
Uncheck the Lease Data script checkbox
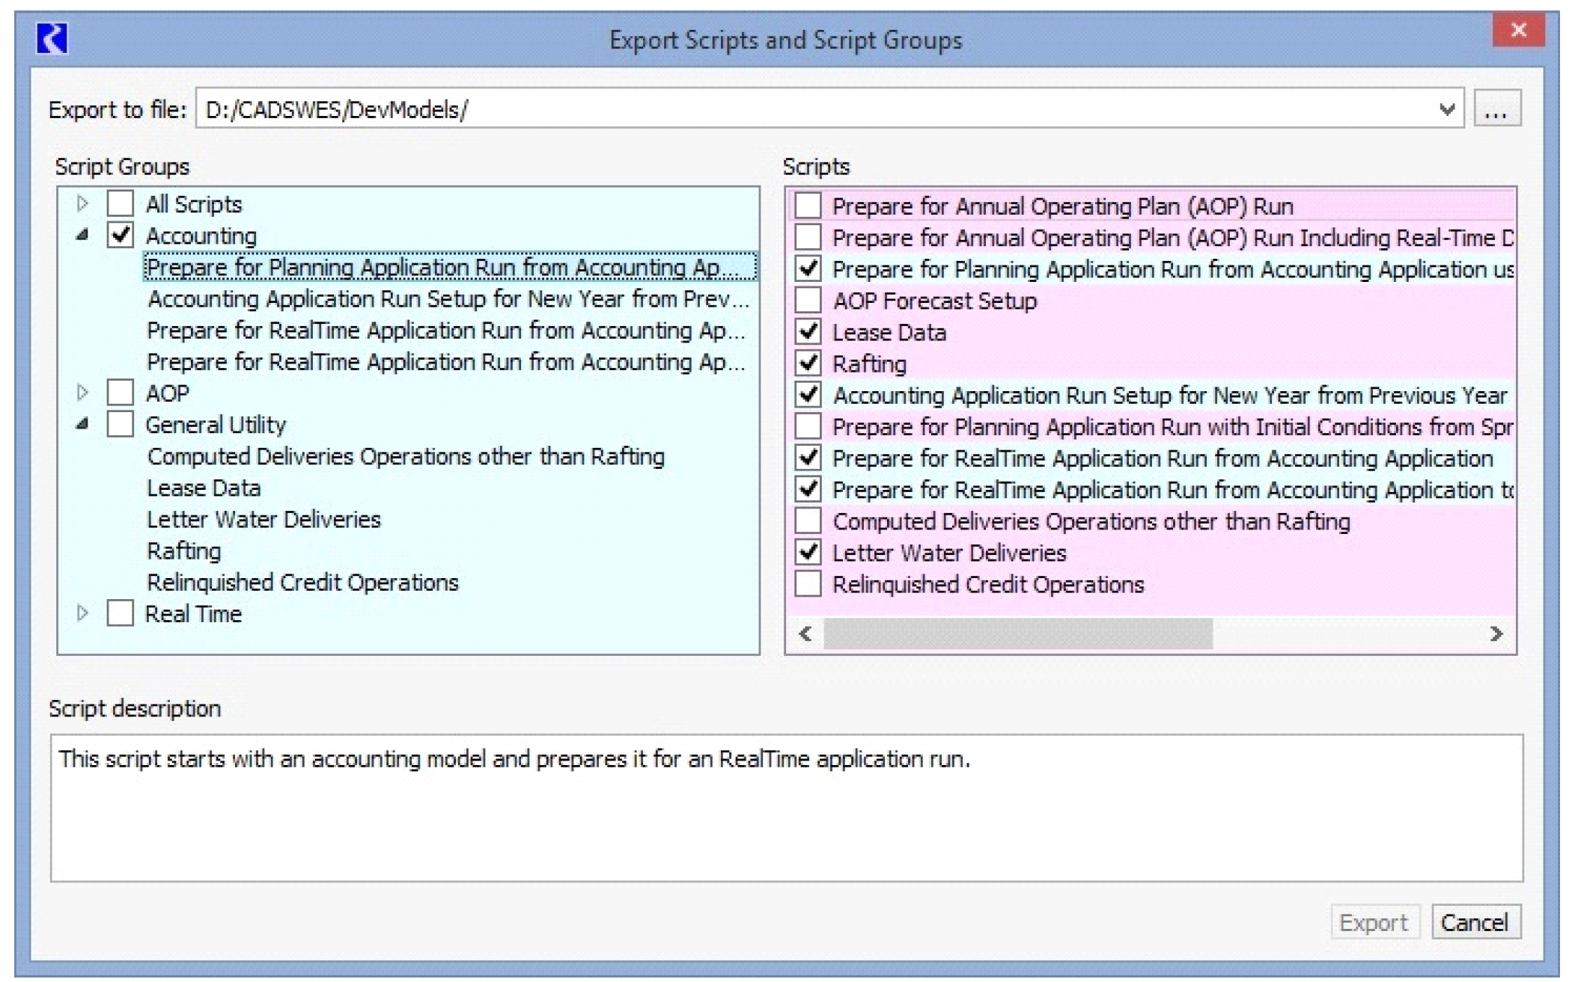click(x=808, y=332)
